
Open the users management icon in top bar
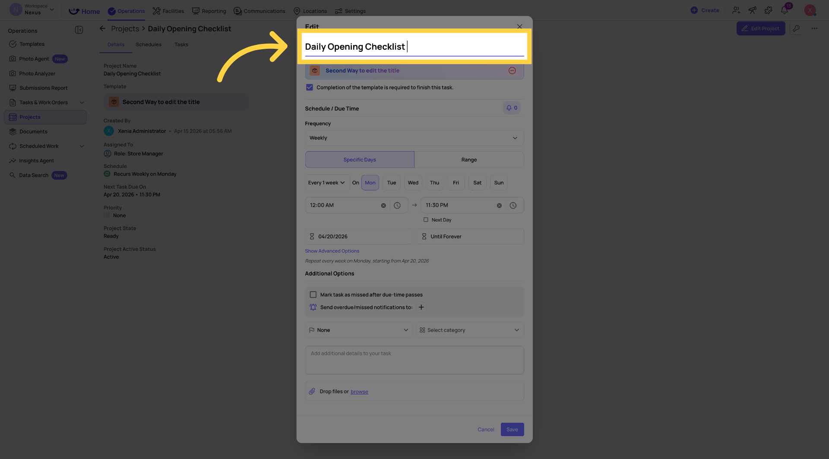736,10
